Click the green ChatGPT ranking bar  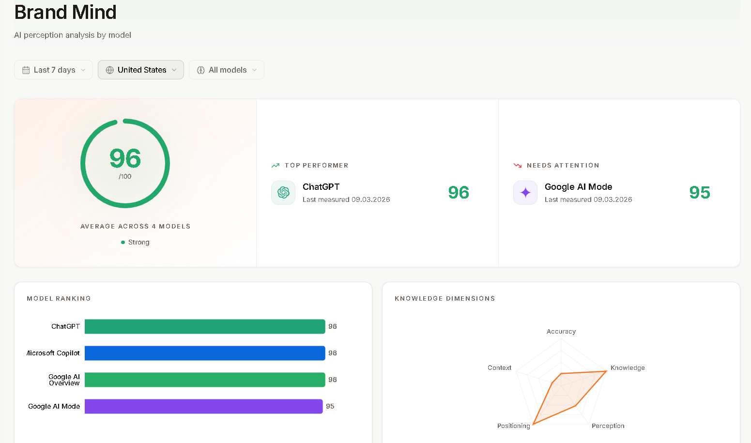(205, 326)
